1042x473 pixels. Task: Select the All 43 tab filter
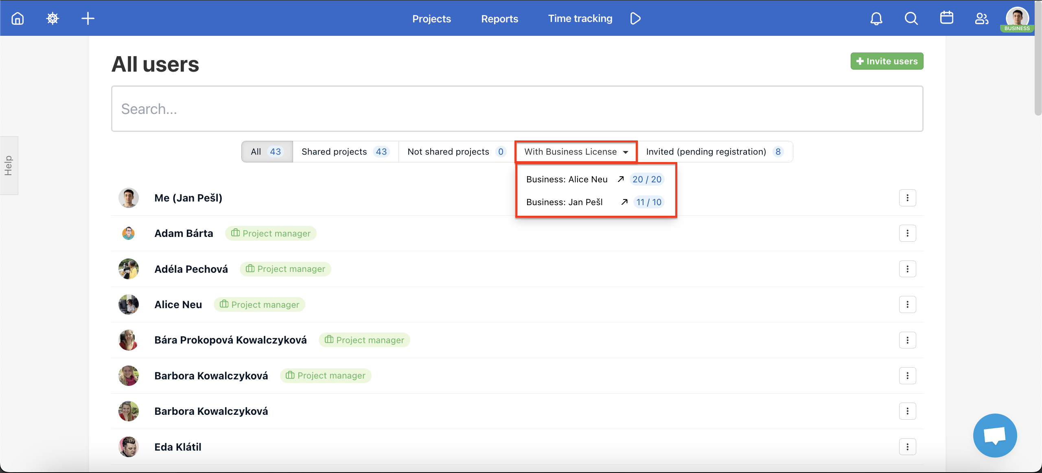pos(266,151)
